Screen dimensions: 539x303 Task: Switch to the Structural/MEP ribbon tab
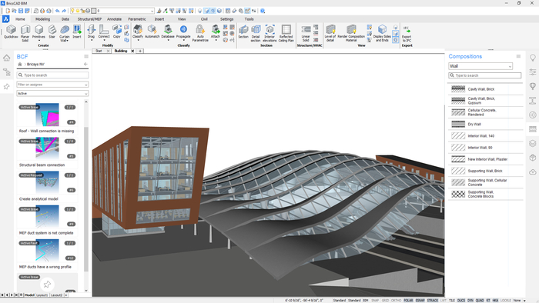coord(89,19)
